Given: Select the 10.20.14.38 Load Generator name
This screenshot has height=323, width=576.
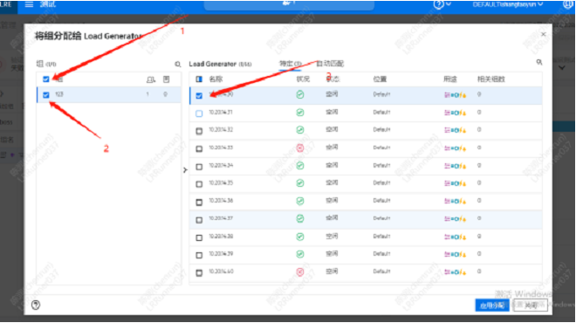Looking at the screenshot, I should (221, 237).
